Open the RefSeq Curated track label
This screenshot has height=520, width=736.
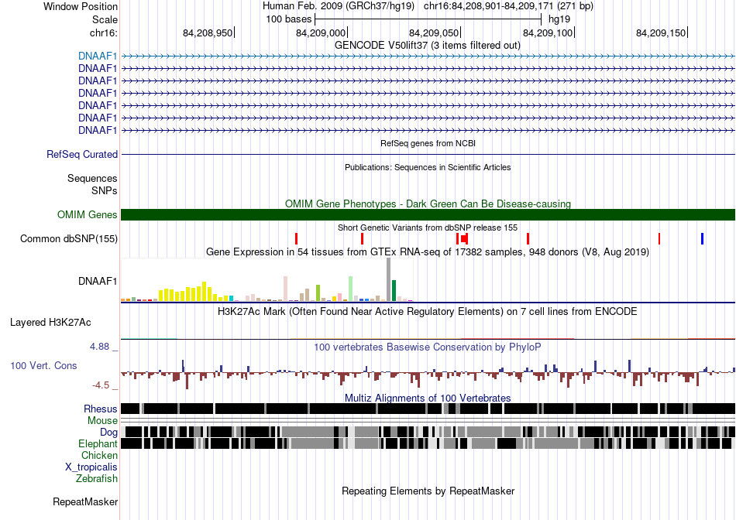click(x=82, y=154)
